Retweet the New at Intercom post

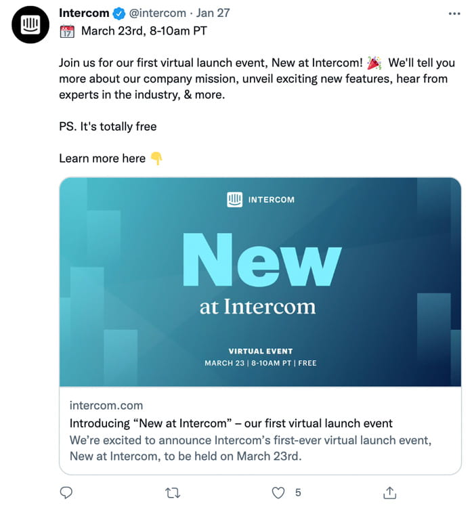[x=173, y=492]
